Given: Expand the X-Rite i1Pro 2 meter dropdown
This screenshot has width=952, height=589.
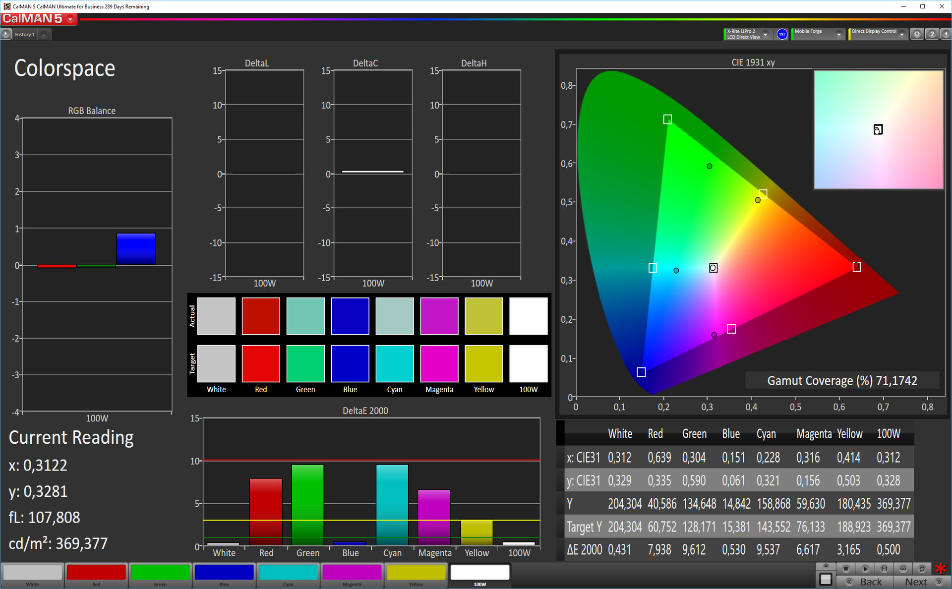Looking at the screenshot, I should pyautogui.click(x=765, y=34).
